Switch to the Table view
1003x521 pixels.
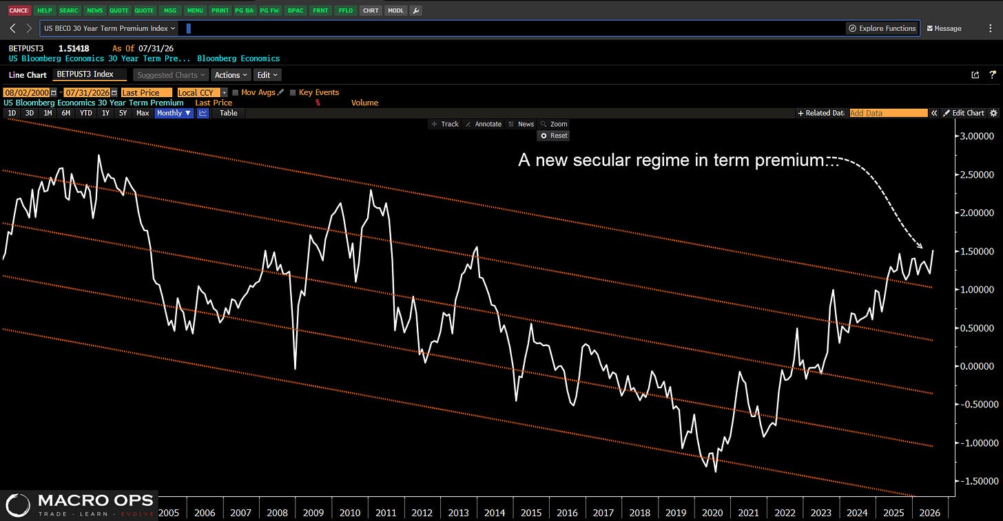point(228,113)
